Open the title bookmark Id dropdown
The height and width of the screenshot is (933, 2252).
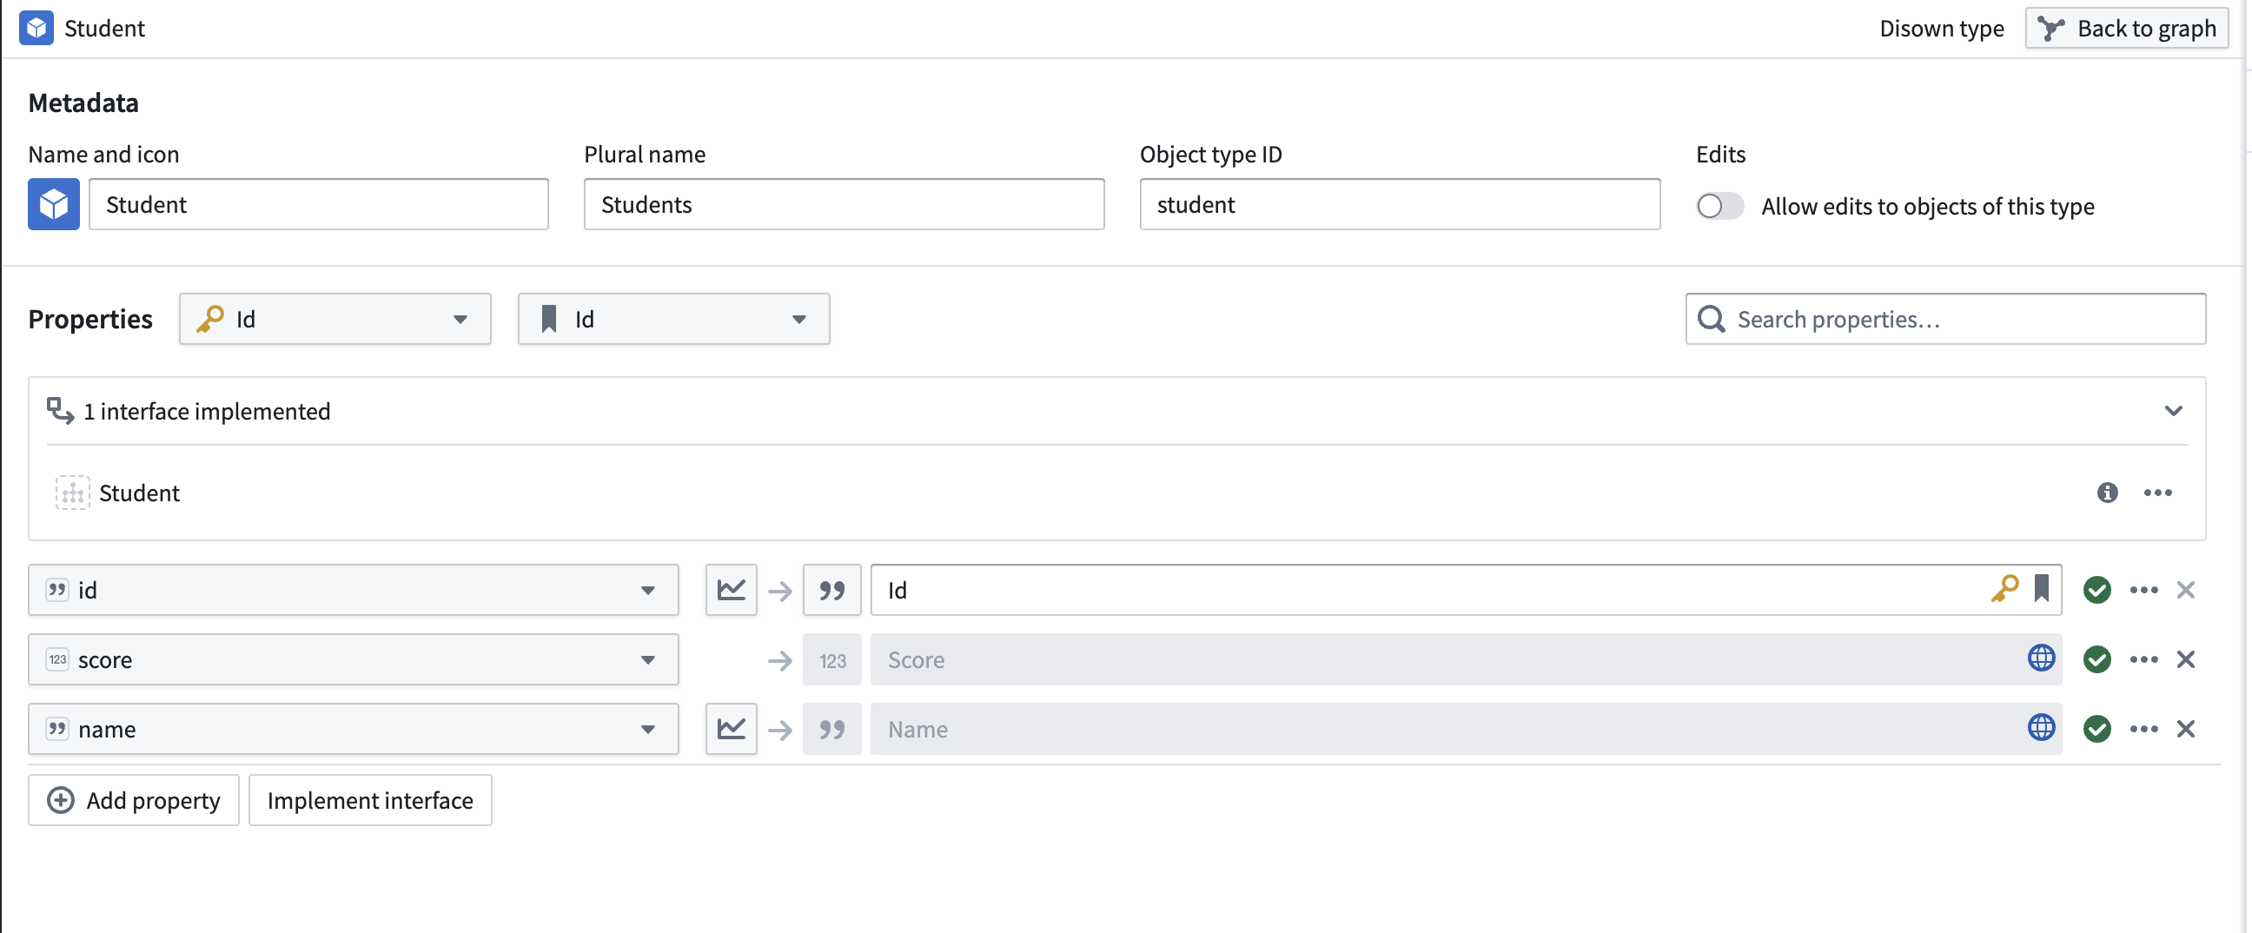[673, 319]
